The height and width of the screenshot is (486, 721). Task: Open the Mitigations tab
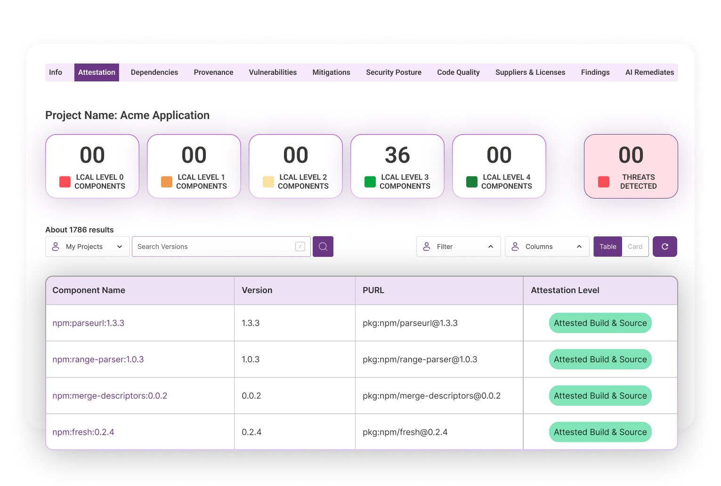332,72
